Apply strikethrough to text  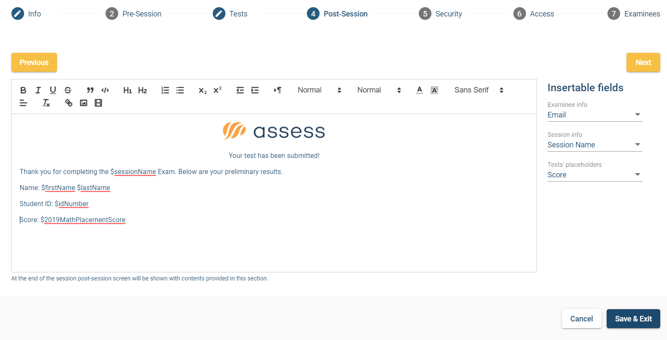tap(68, 90)
